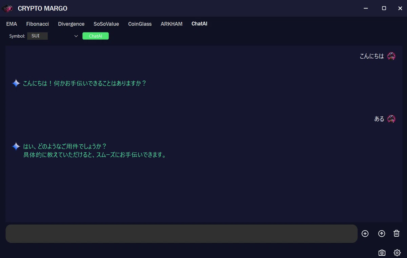
Task: Switch to the EMA tab
Action: pyautogui.click(x=12, y=24)
